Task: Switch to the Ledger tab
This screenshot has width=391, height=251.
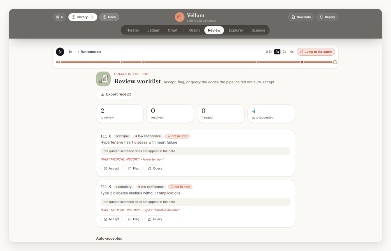Action: click(153, 30)
